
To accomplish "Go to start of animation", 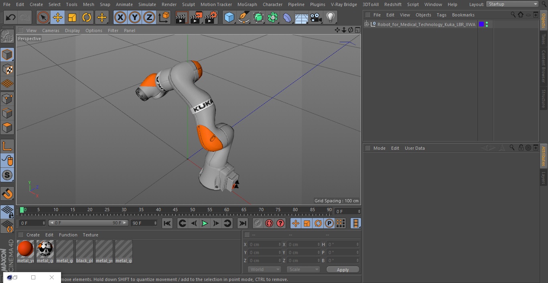I will (167, 223).
